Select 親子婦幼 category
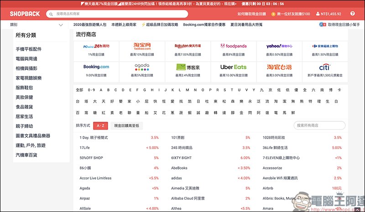The height and width of the screenshot is (212, 365). pyautogui.click(x=24, y=126)
